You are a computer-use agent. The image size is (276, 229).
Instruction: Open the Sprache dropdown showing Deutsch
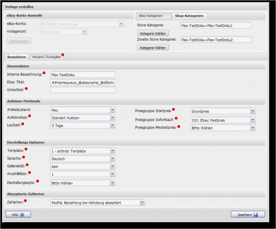click(x=113, y=159)
